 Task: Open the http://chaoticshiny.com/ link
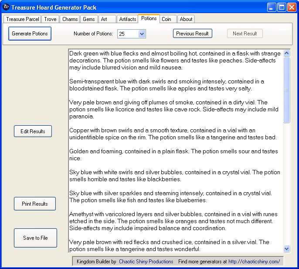point(254,261)
